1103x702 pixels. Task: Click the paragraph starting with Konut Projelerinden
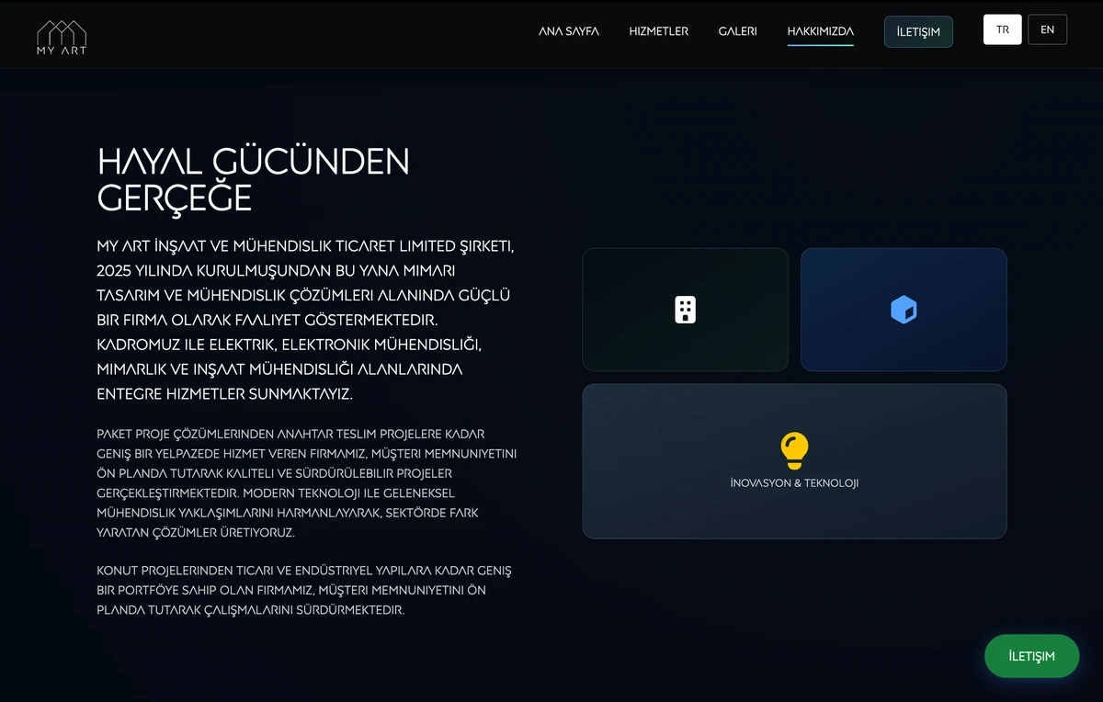(x=303, y=590)
